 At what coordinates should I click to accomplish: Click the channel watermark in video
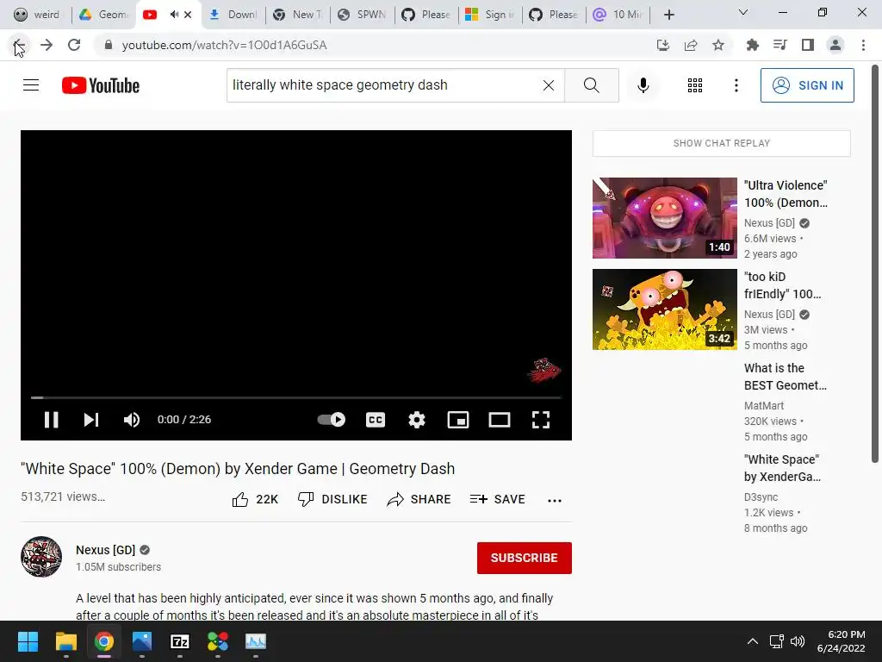[544, 370]
